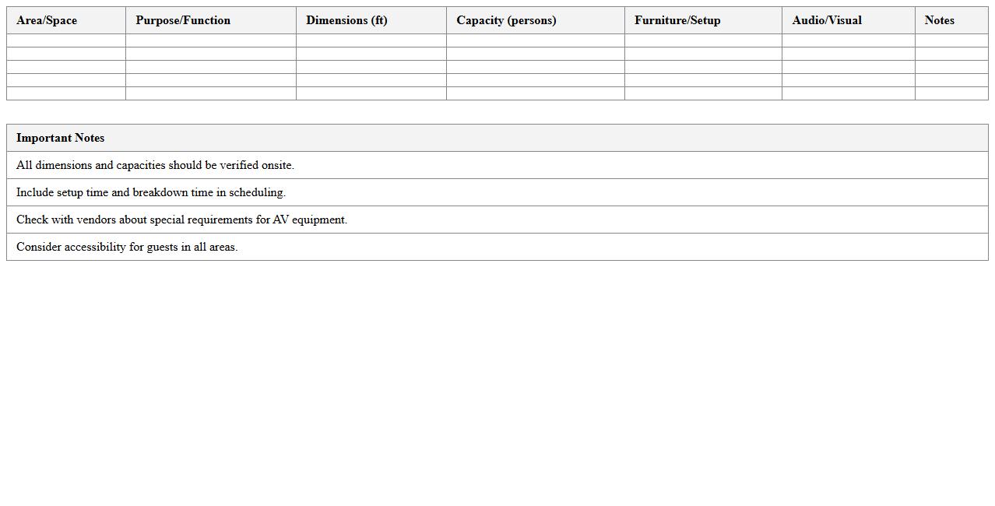Click the Area/Space column header
The height and width of the screenshot is (506, 995).
click(47, 20)
